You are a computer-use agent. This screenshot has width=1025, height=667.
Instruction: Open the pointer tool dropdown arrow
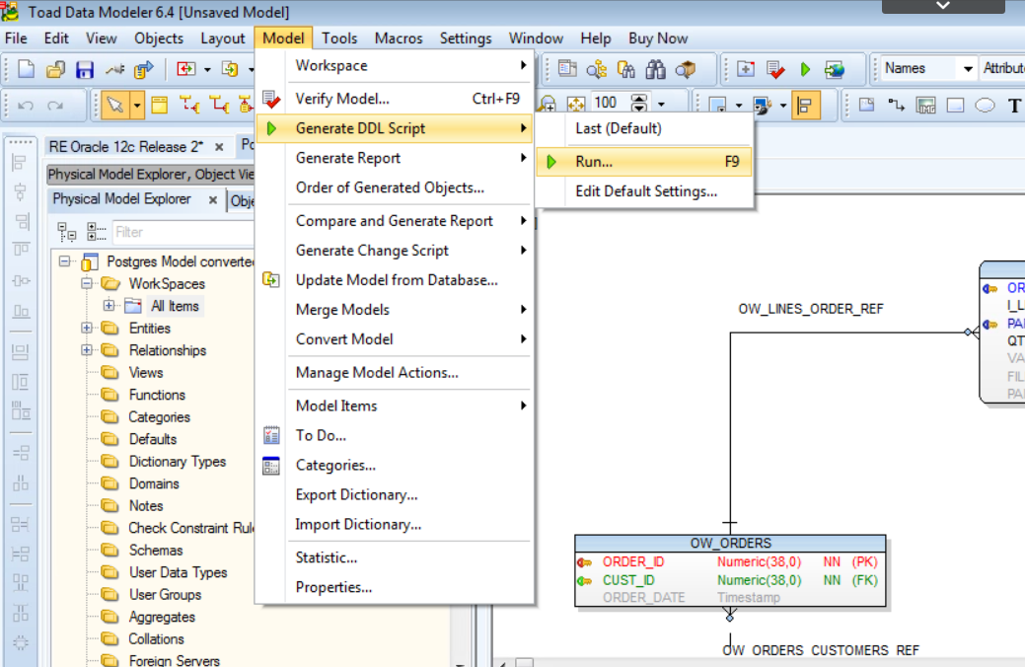(136, 106)
